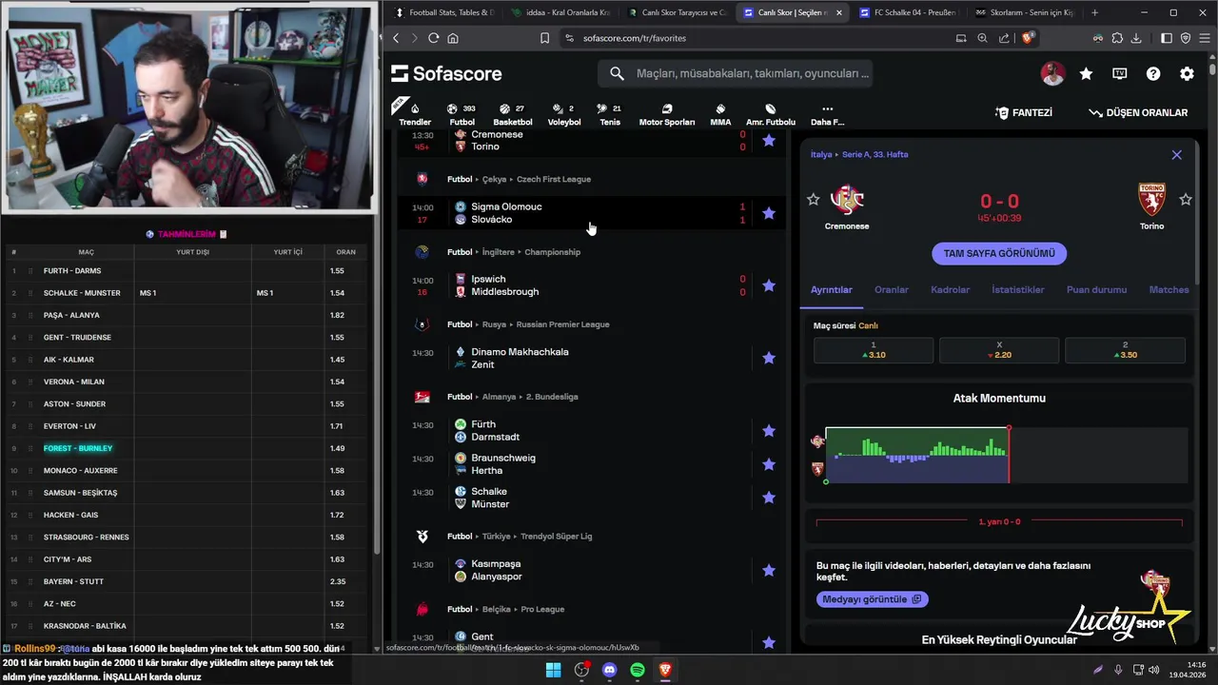
Task: Toggle favorite star for Braunschweig - Hertha
Action: click(x=769, y=464)
